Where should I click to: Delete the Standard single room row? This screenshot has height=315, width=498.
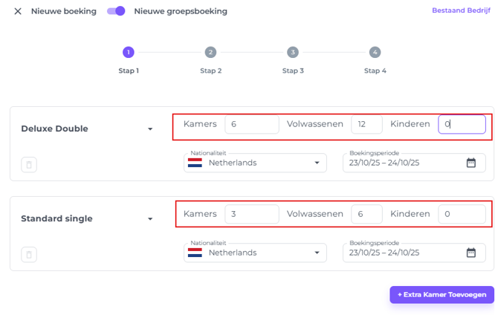[29, 255]
